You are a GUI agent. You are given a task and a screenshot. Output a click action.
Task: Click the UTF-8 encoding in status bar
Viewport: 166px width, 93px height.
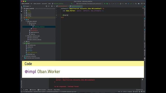pos(125,92)
